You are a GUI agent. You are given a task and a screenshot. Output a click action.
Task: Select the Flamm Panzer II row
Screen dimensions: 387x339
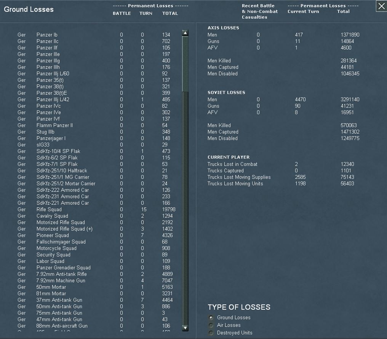pyautogui.click(x=96, y=125)
